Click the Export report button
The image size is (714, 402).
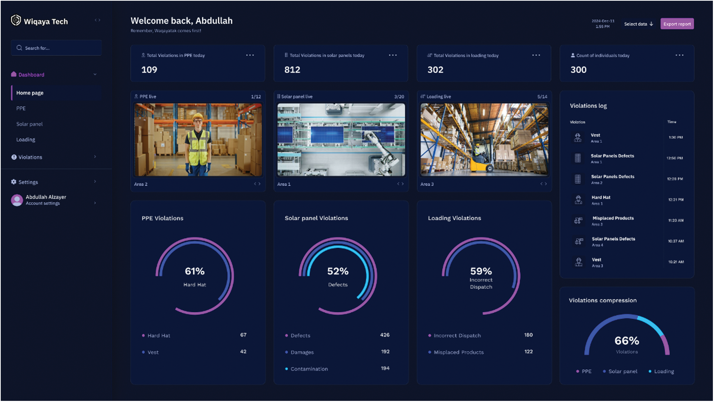(677, 24)
